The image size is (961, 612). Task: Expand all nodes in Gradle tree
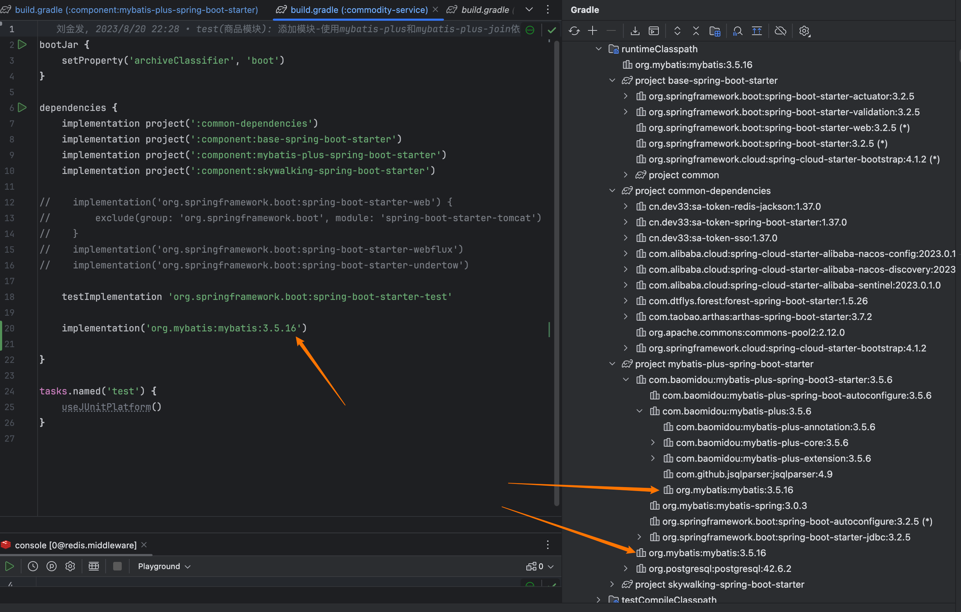click(x=677, y=30)
